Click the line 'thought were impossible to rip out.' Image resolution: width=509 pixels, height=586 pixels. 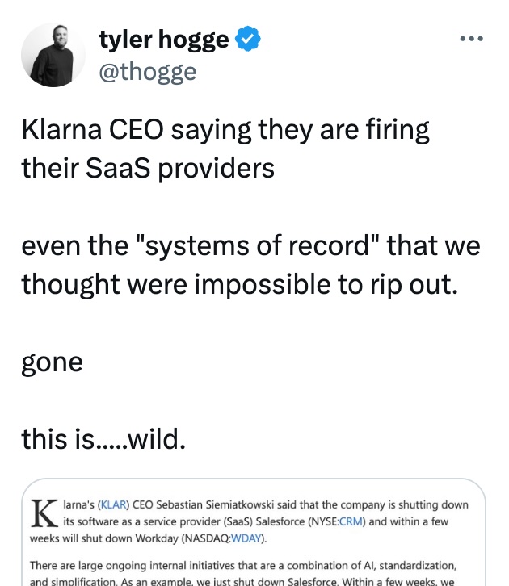click(239, 284)
